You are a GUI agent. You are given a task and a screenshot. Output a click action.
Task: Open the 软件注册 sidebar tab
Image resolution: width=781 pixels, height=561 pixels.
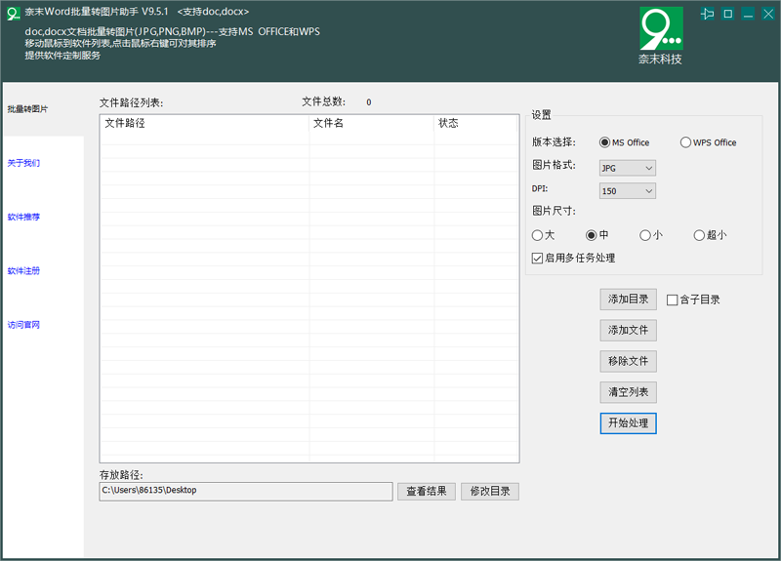(24, 271)
